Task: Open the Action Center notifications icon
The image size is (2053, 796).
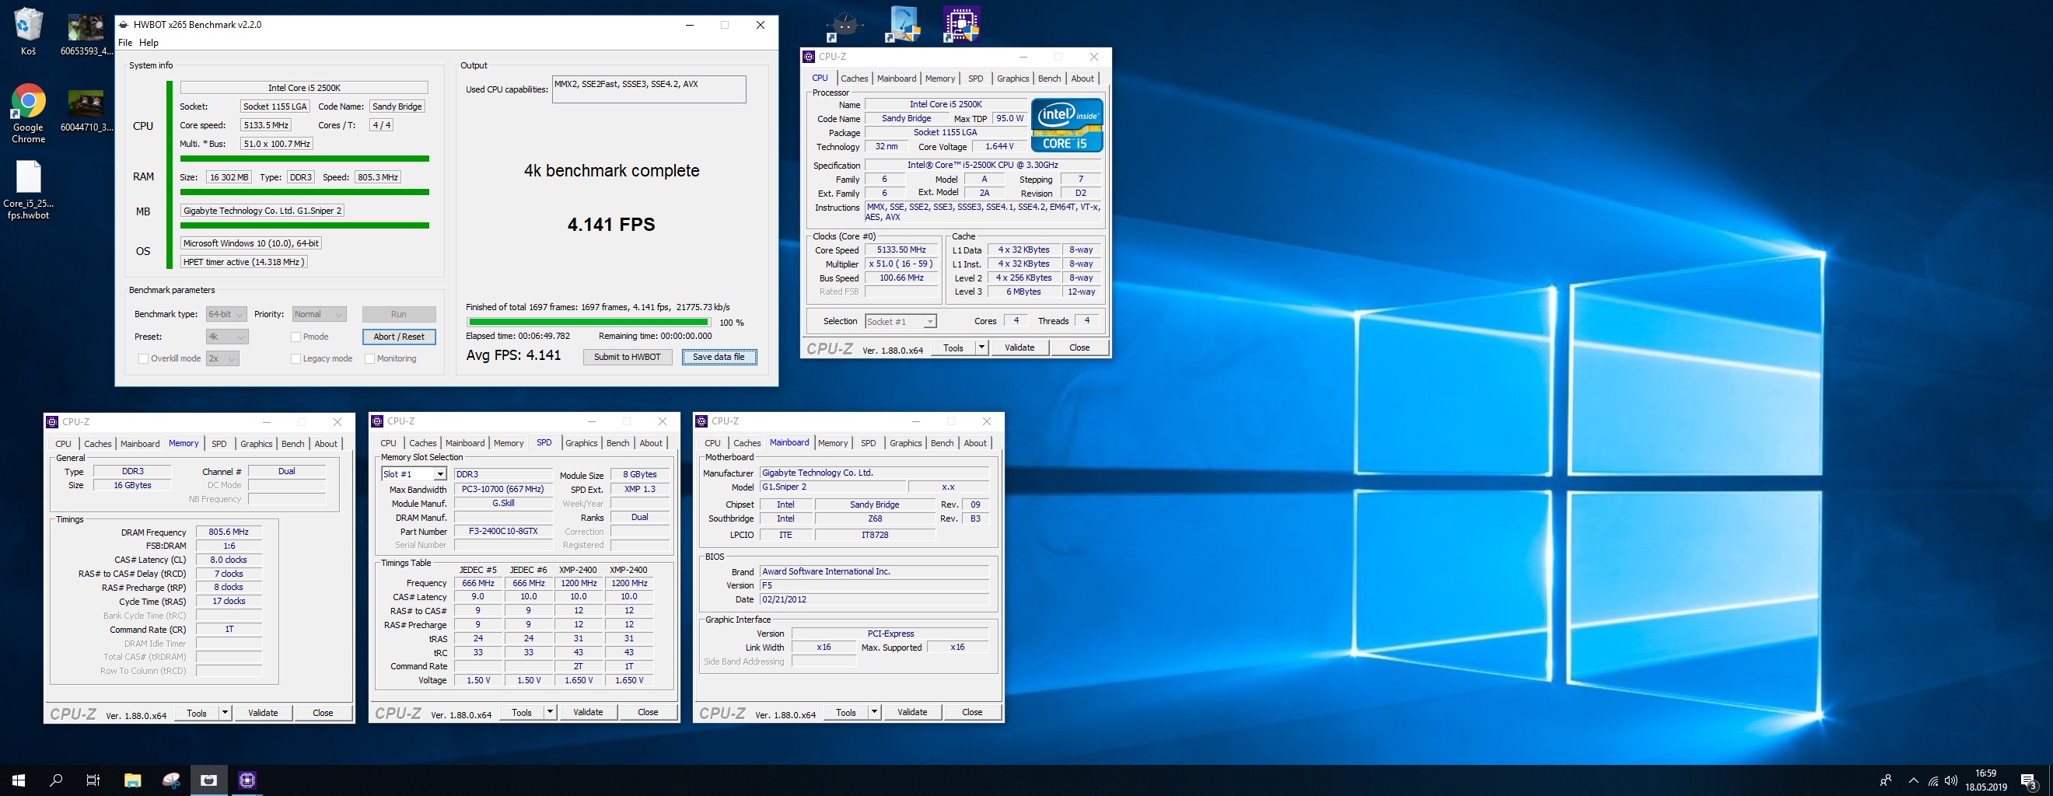Action: pyautogui.click(x=2028, y=781)
